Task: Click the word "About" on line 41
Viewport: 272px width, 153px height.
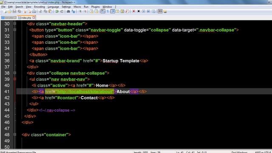Action: point(123,91)
